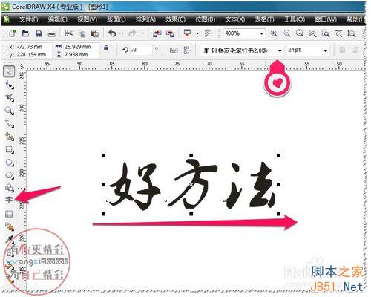The width and height of the screenshot is (371, 297).
Task: Open the font list dropdown 叶根友毛笔行书2.0版
Action: click(x=280, y=50)
